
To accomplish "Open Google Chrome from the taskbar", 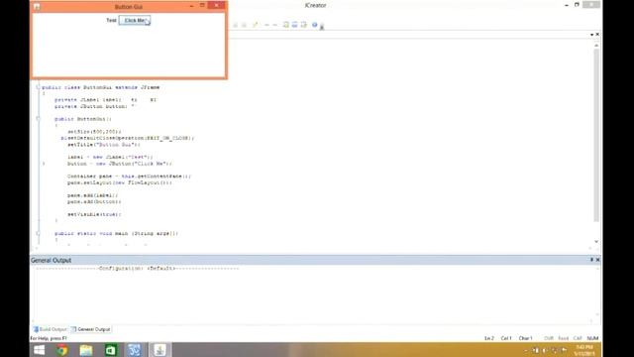I will [x=61, y=350].
